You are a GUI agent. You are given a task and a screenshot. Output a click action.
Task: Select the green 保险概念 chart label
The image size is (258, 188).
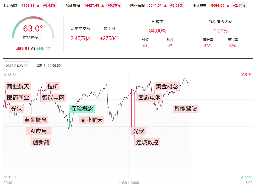(x=82, y=109)
